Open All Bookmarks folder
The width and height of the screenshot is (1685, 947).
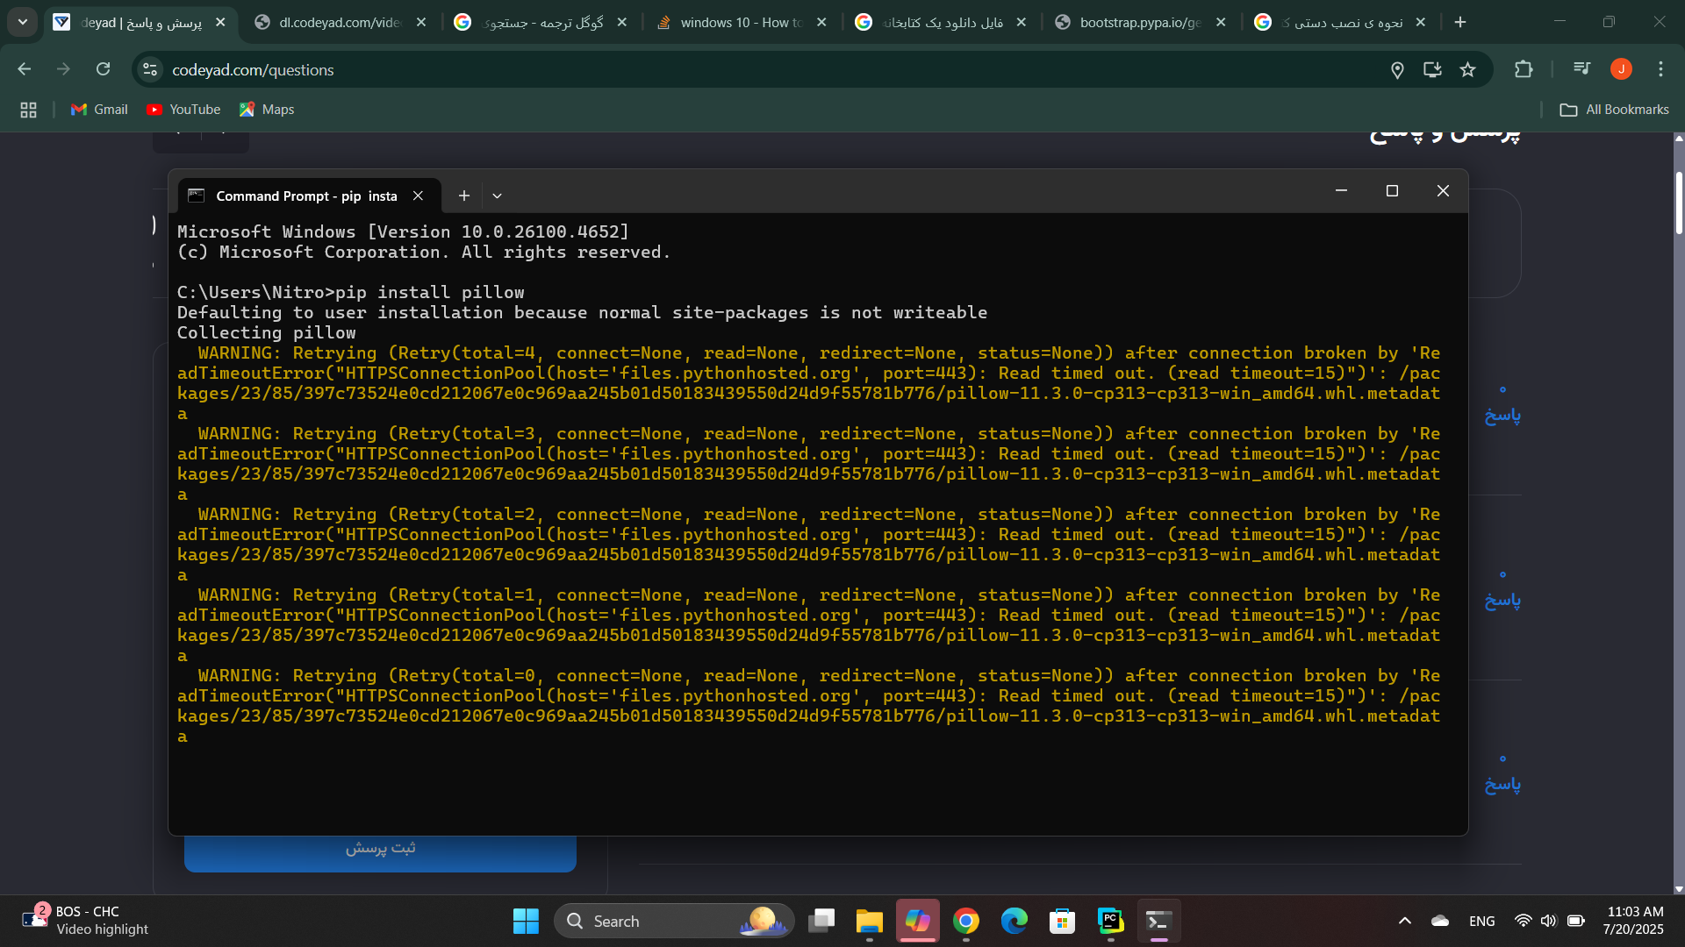coord(1614,110)
